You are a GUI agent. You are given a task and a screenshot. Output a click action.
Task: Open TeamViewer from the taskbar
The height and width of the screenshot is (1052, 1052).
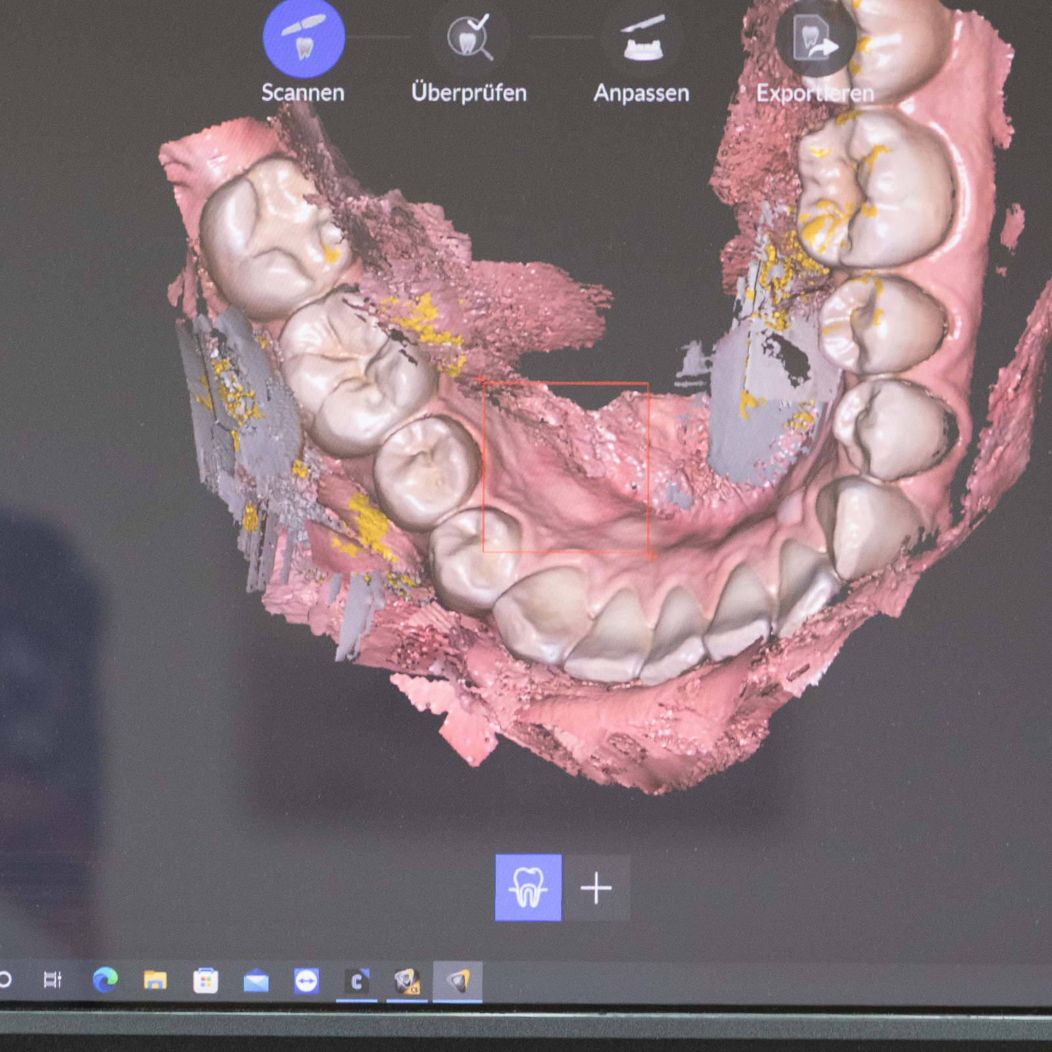tap(306, 981)
